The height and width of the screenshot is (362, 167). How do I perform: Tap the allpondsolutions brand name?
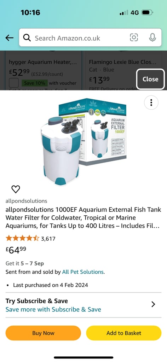click(x=26, y=201)
